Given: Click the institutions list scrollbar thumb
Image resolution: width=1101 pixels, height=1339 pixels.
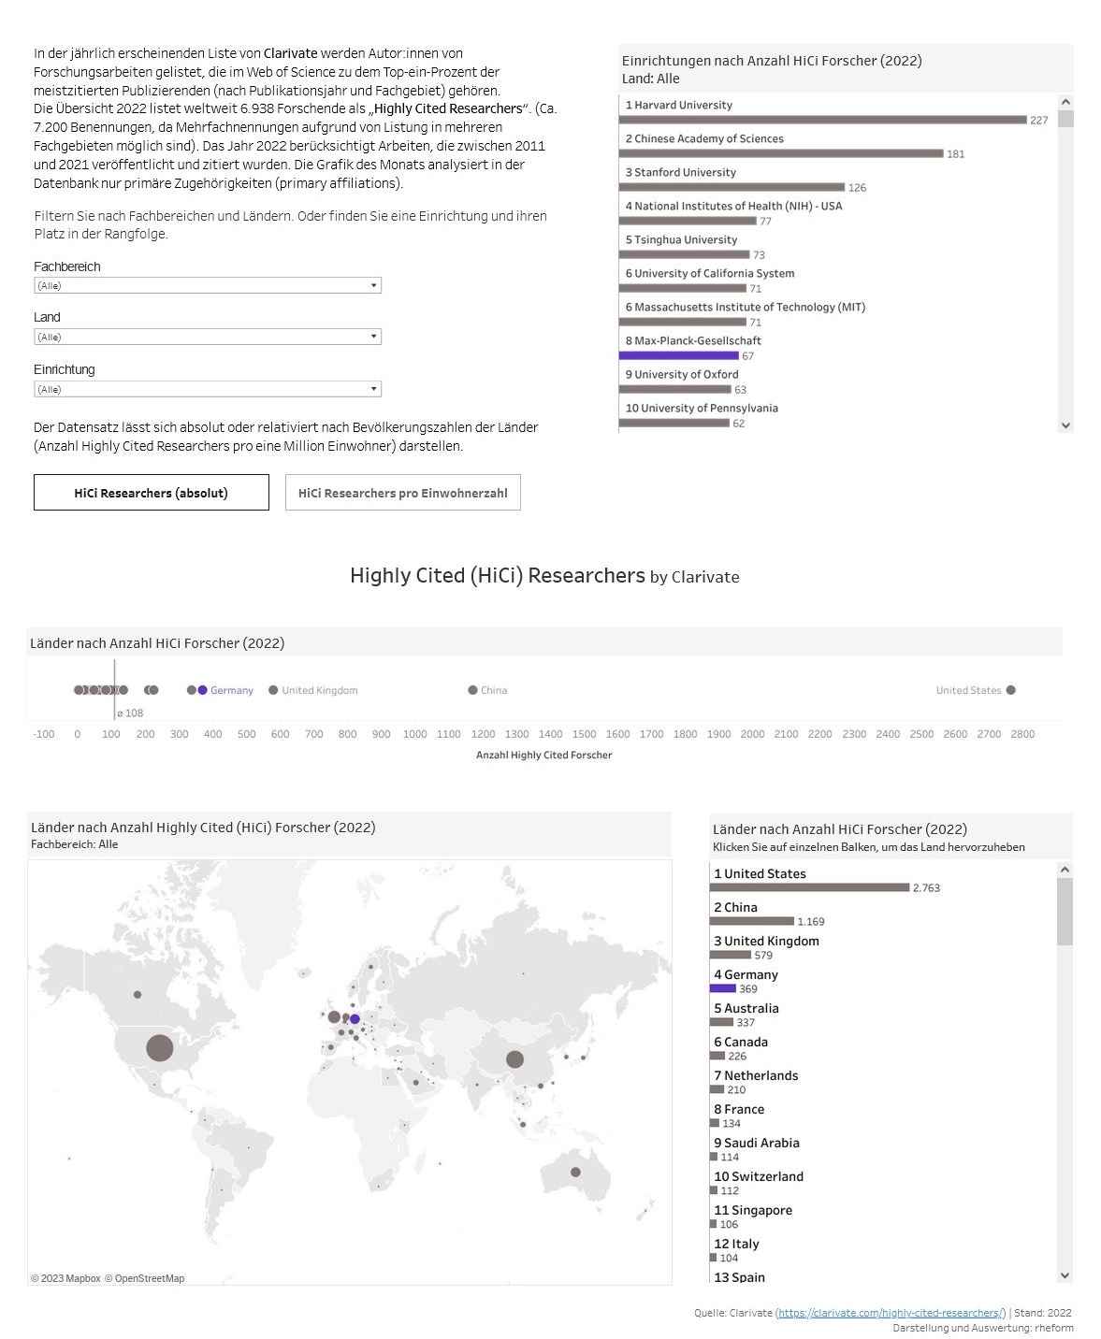Looking at the screenshot, I should pyautogui.click(x=1065, y=119).
